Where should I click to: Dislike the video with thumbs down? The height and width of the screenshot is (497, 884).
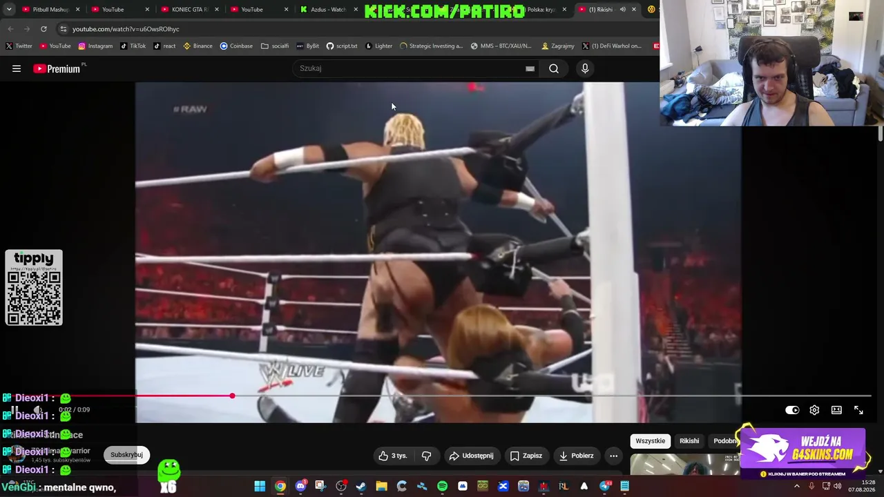(x=426, y=456)
